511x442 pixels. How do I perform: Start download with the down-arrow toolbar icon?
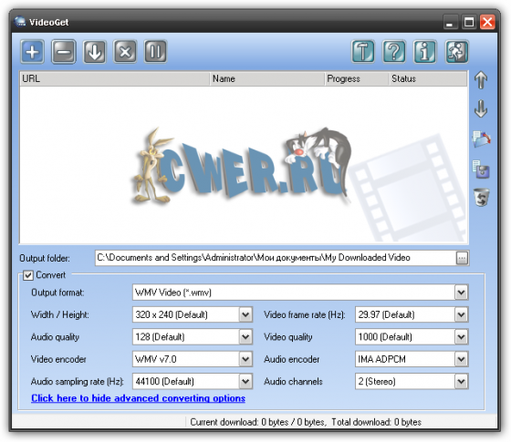click(x=95, y=51)
